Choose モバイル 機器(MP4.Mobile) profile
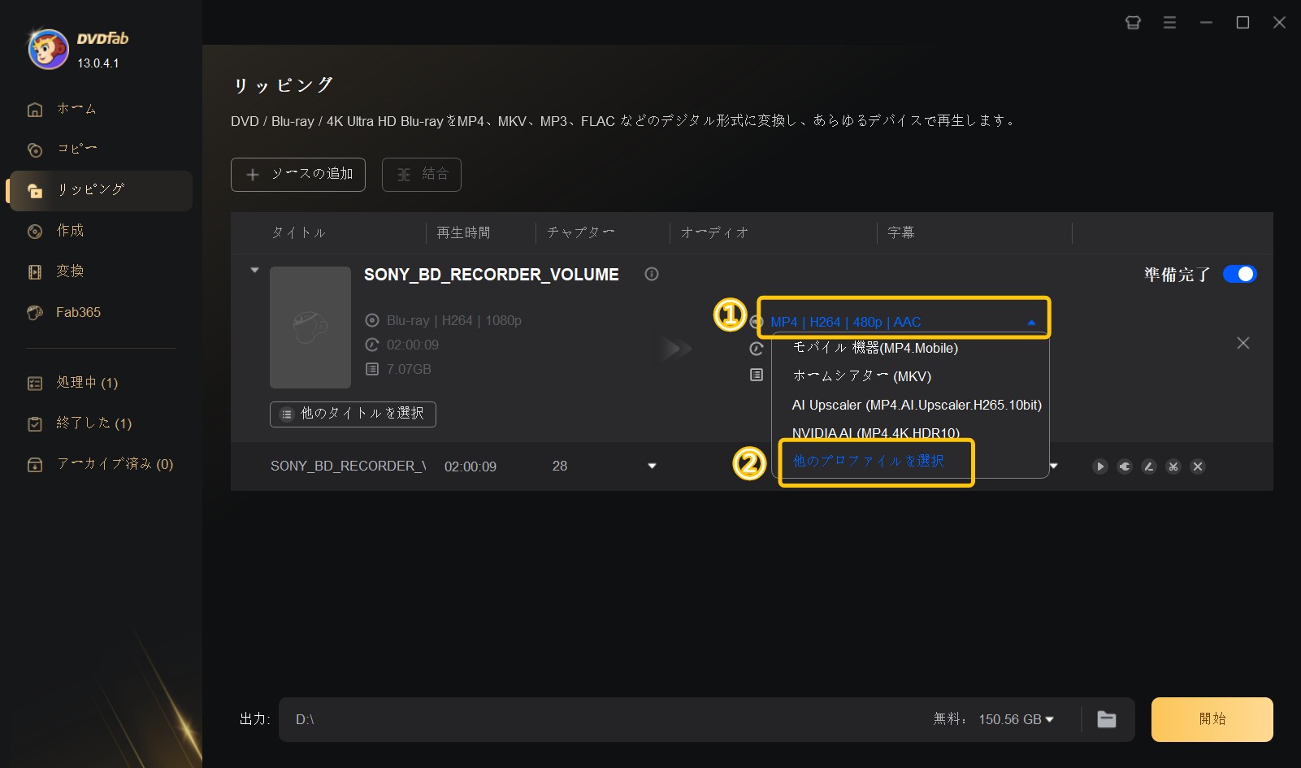This screenshot has width=1301, height=768. [875, 348]
